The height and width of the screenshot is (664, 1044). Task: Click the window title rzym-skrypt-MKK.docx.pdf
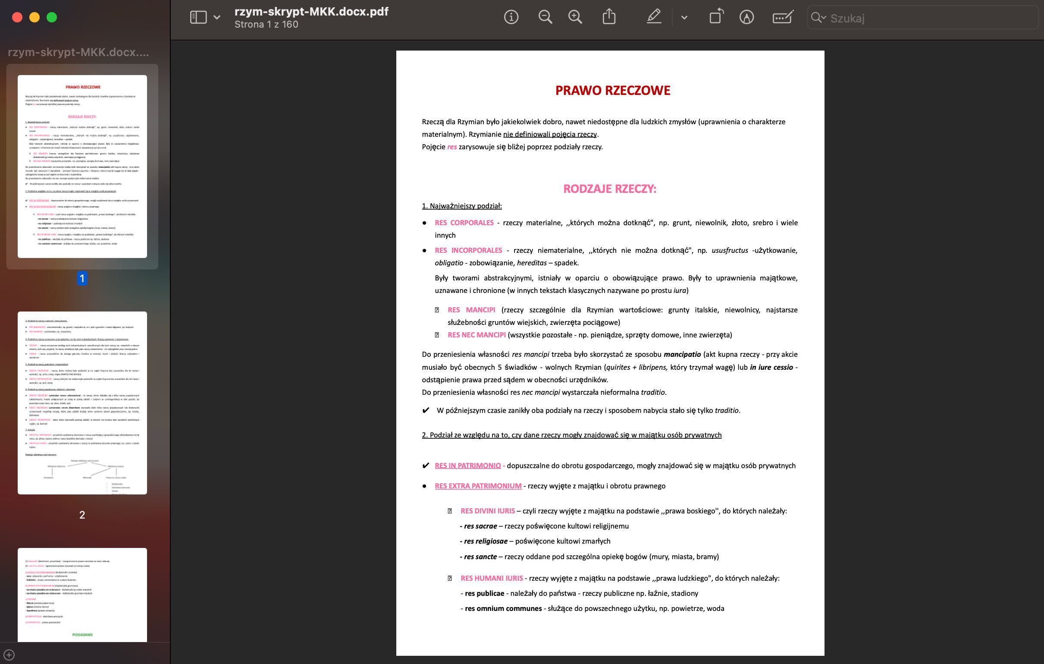[311, 11]
